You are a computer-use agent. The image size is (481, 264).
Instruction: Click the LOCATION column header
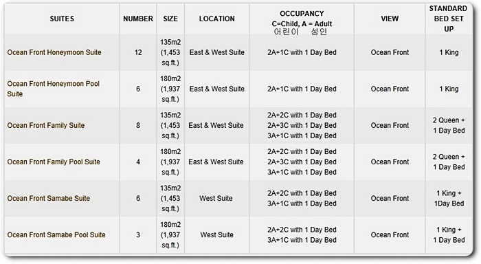pos(217,19)
